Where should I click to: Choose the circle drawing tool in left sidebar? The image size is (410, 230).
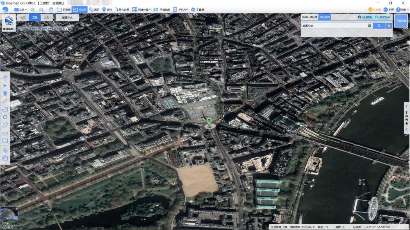coord(5,117)
